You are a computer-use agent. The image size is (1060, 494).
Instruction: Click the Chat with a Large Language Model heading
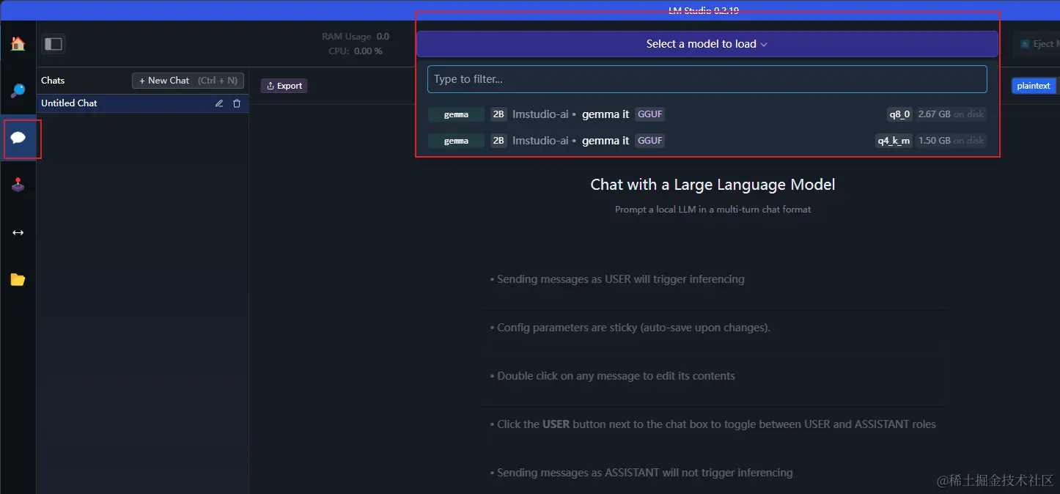[713, 185]
